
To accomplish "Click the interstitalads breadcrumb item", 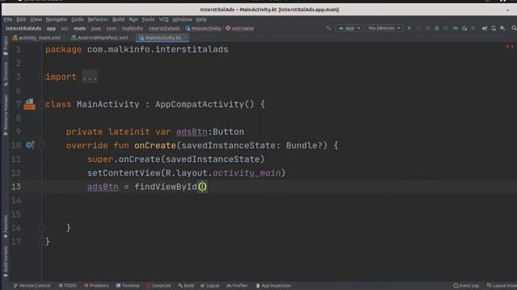I will pyautogui.click(x=164, y=29).
